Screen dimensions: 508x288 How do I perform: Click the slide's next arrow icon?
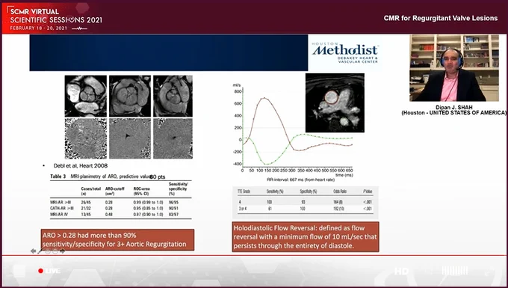point(63,251)
